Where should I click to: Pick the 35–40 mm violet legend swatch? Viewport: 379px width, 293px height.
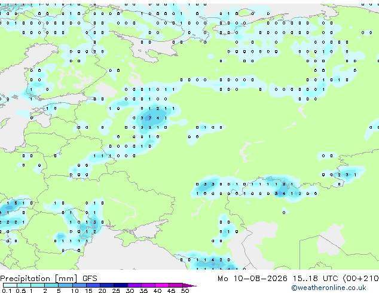pos(148,285)
